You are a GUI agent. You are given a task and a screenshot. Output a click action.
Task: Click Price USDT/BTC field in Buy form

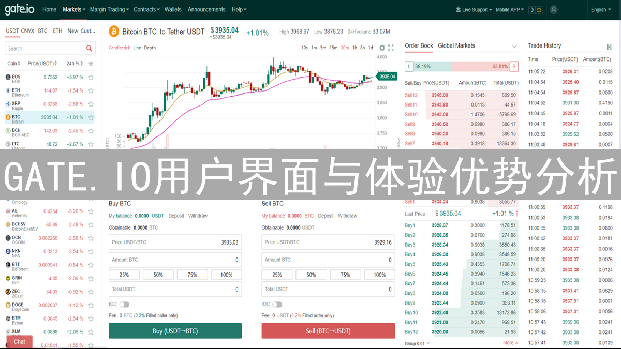tap(175, 242)
